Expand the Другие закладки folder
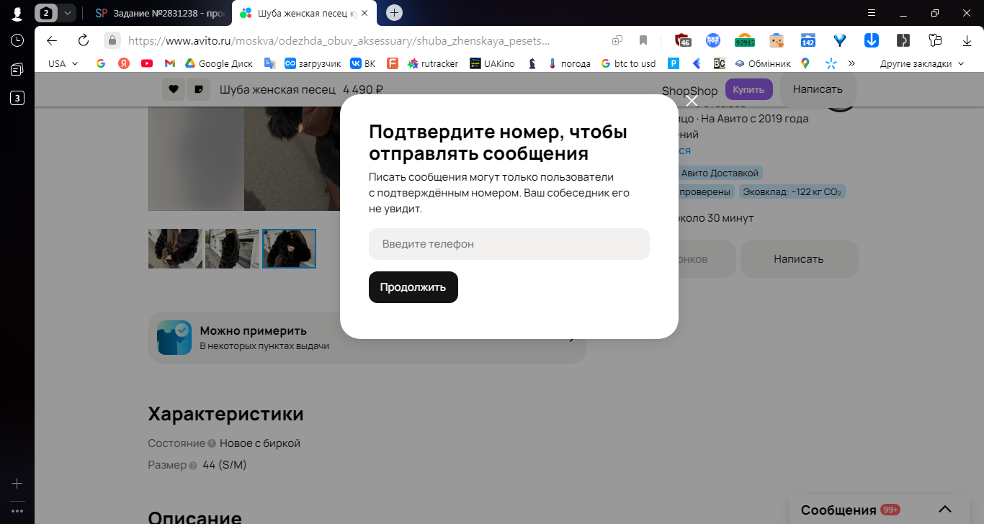The width and height of the screenshot is (984, 524). (921, 63)
